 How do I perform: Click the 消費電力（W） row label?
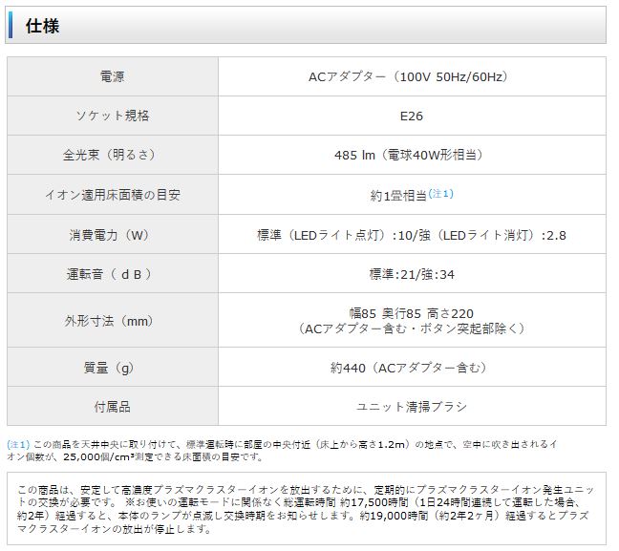[113, 234]
